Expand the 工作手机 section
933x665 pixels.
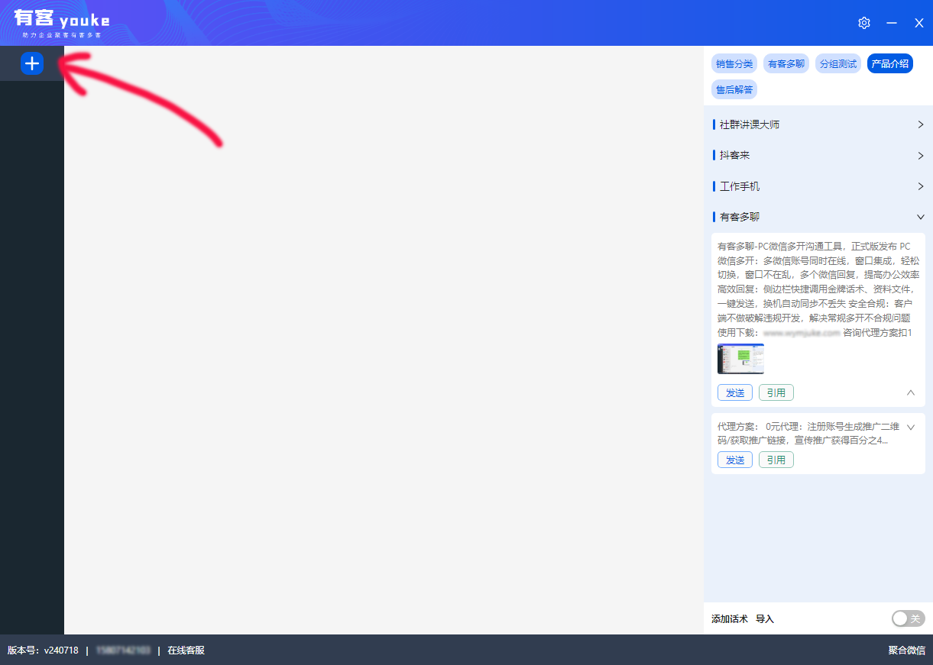[x=818, y=186]
